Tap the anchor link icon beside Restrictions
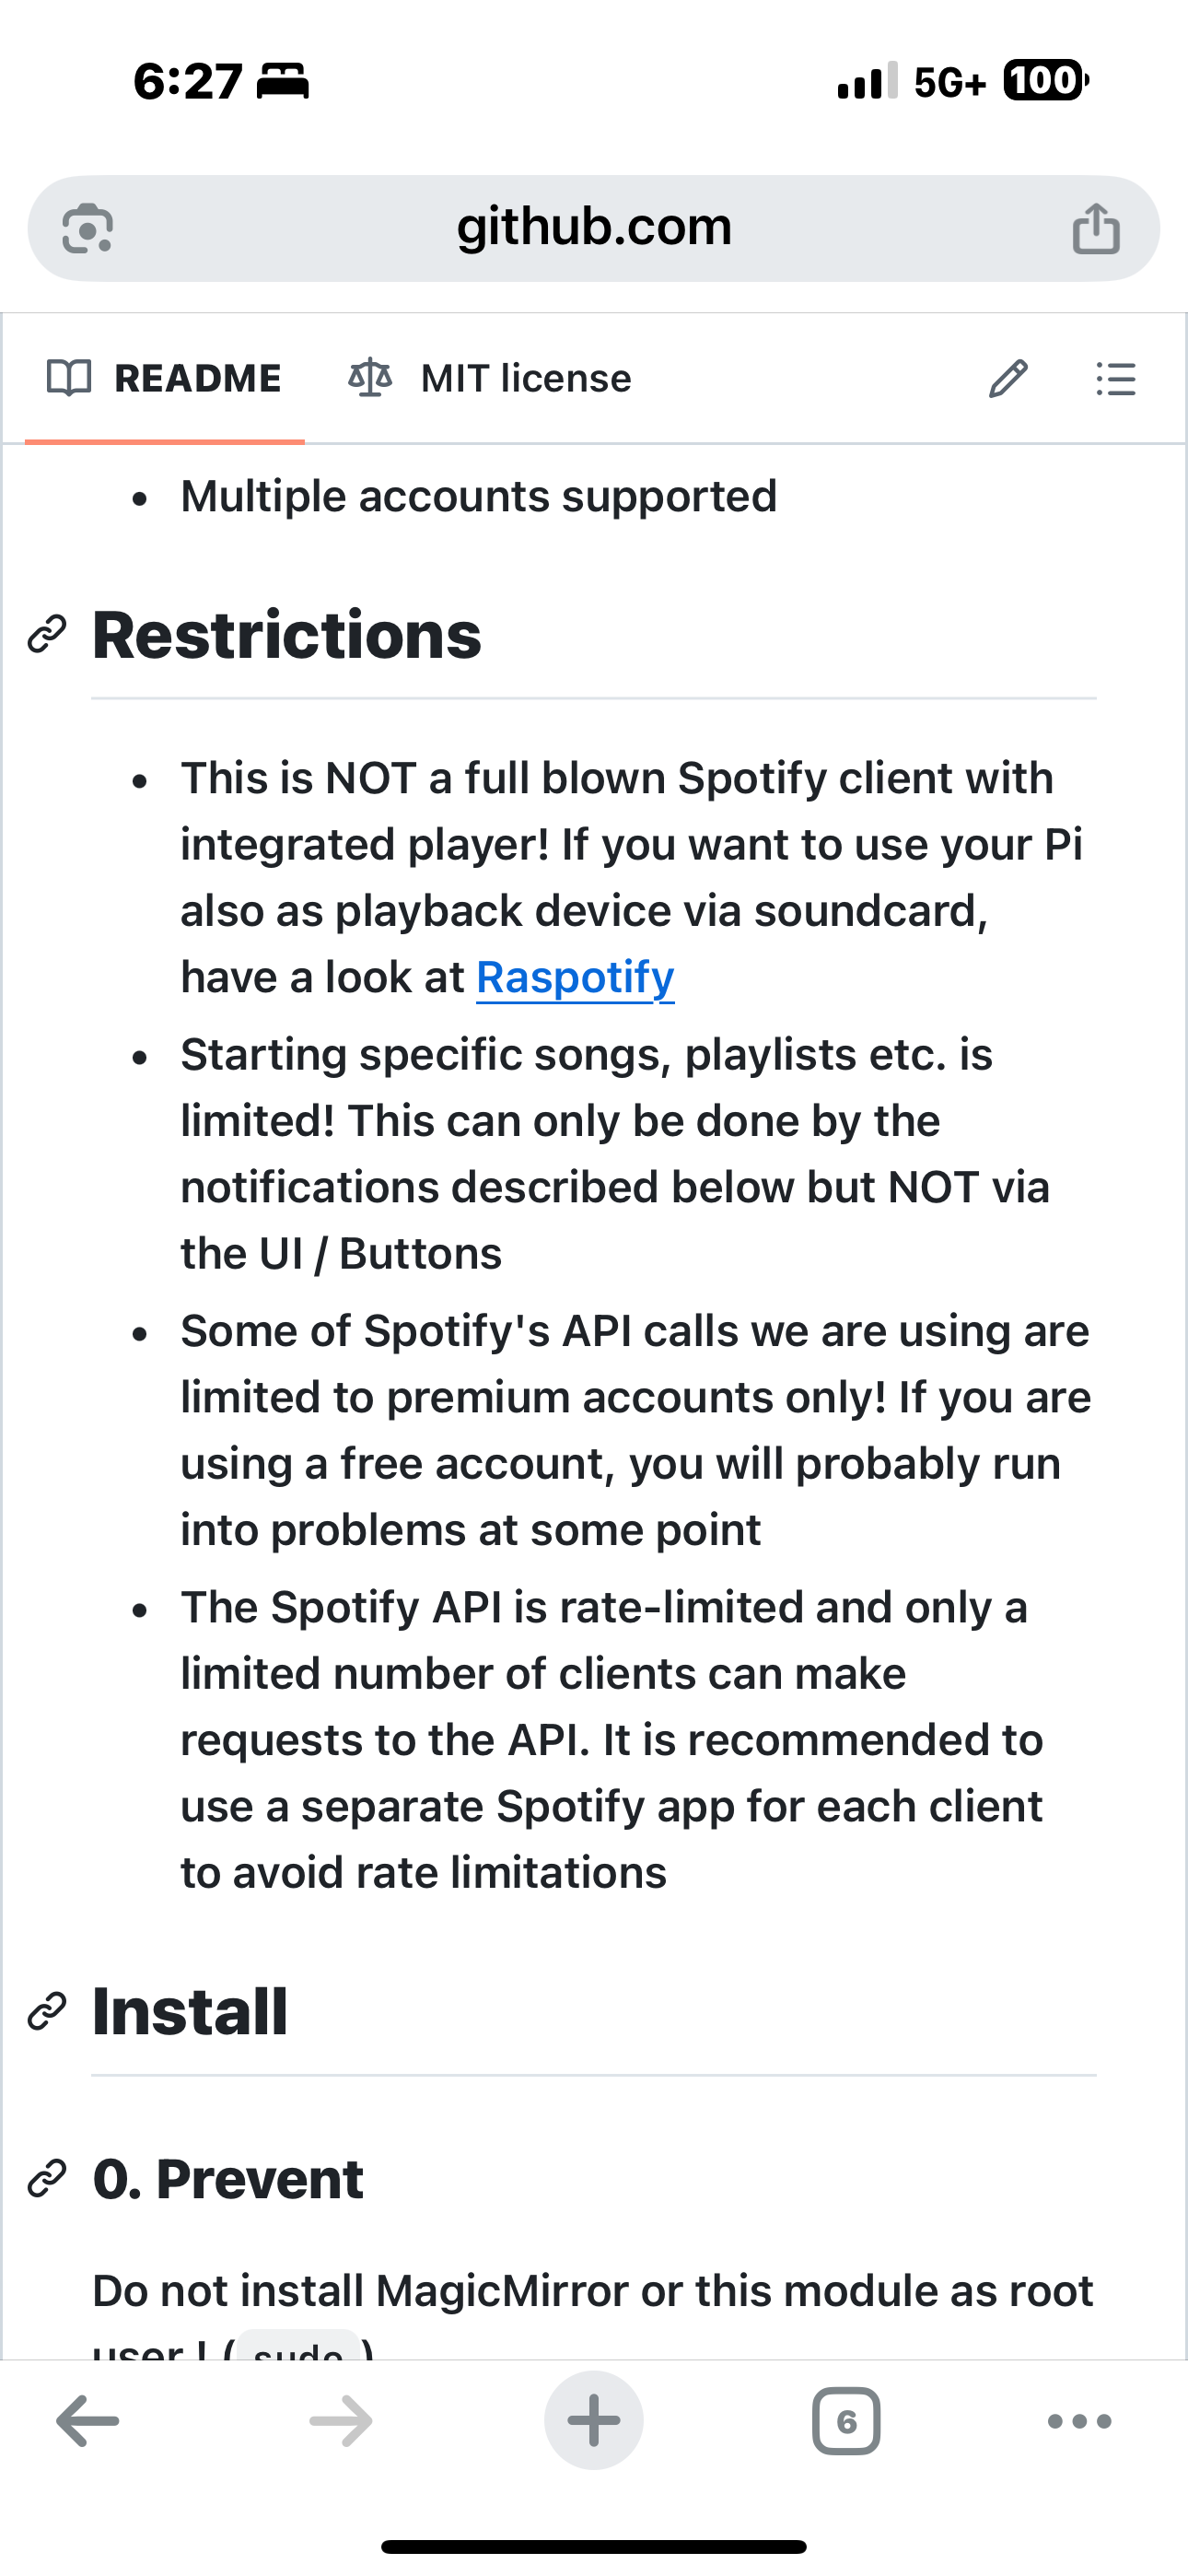Screen dimensions: 1188x2576 [x=47, y=634]
